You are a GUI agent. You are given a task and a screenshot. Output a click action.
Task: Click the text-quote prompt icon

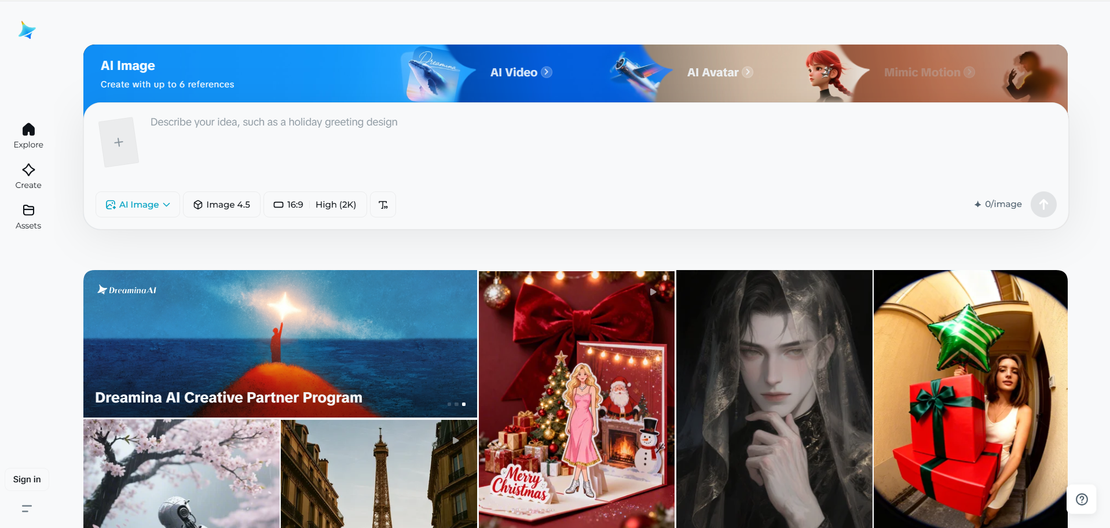click(x=383, y=204)
